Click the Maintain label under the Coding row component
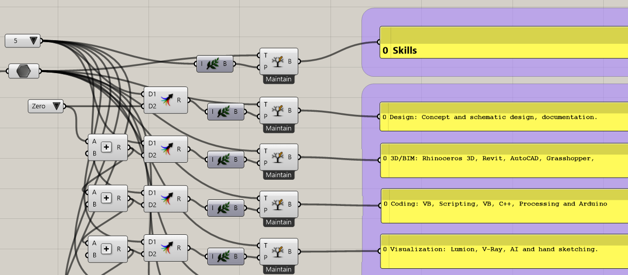 pyautogui.click(x=278, y=222)
